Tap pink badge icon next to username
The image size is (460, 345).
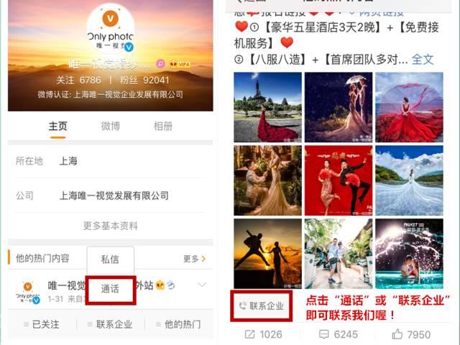[x=161, y=64]
